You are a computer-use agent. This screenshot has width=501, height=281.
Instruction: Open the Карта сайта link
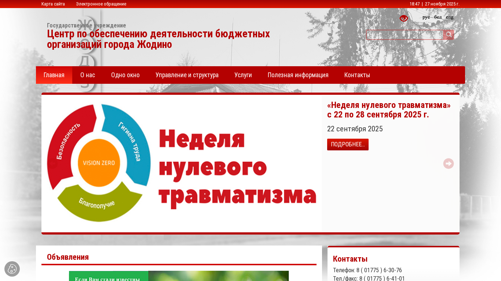click(x=53, y=4)
